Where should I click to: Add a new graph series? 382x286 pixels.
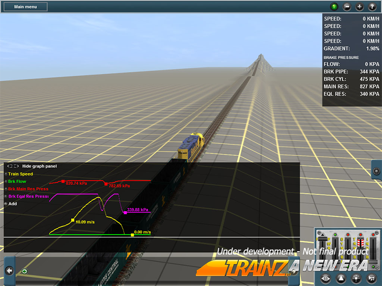coord(13,204)
